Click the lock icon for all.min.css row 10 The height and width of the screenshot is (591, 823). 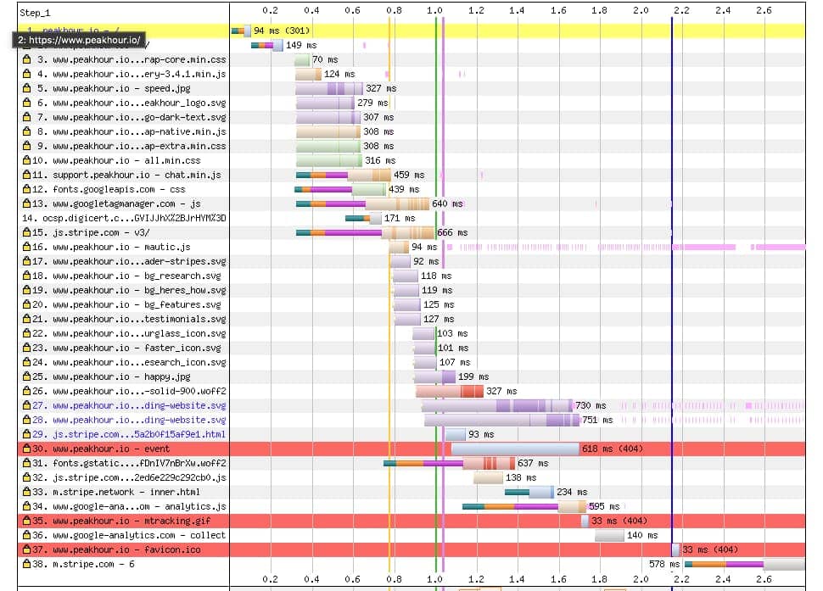pos(27,160)
